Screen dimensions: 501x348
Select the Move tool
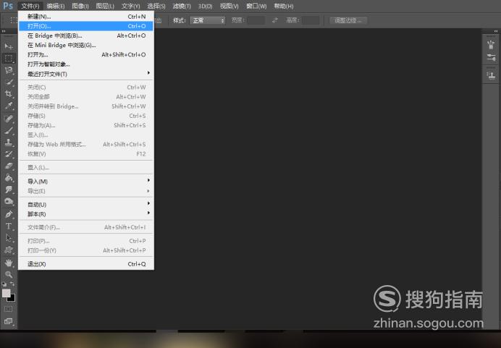click(9, 46)
